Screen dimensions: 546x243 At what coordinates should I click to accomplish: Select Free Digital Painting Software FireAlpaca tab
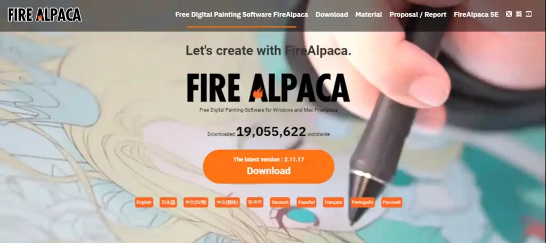click(242, 14)
